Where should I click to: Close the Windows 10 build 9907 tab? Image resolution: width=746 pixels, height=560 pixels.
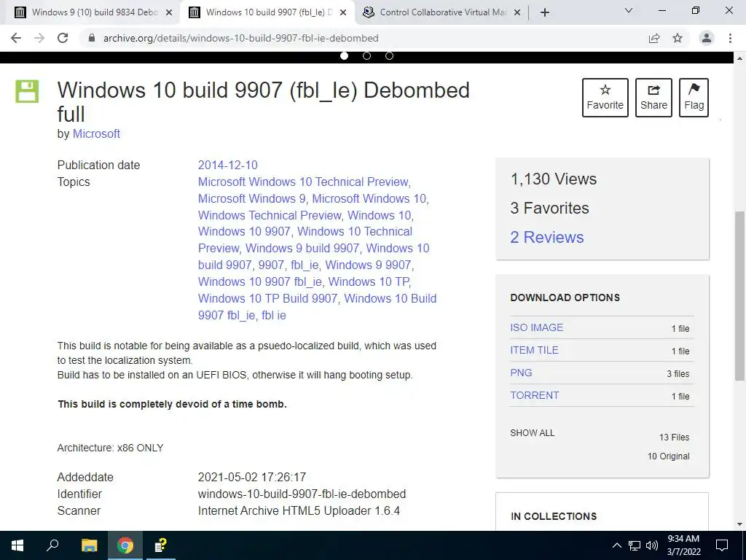tap(342, 13)
